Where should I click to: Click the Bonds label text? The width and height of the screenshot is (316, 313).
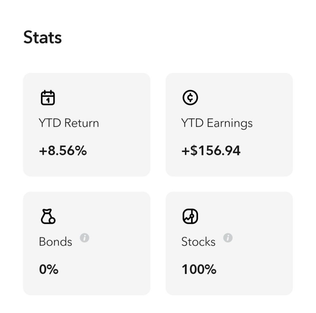[x=56, y=241]
